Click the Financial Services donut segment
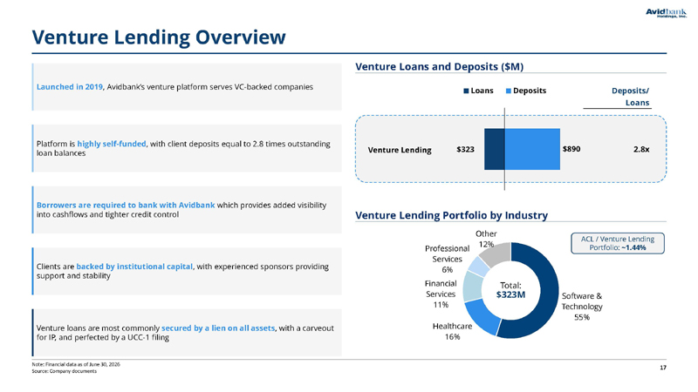The height and width of the screenshot is (392, 698). [x=472, y=287]
